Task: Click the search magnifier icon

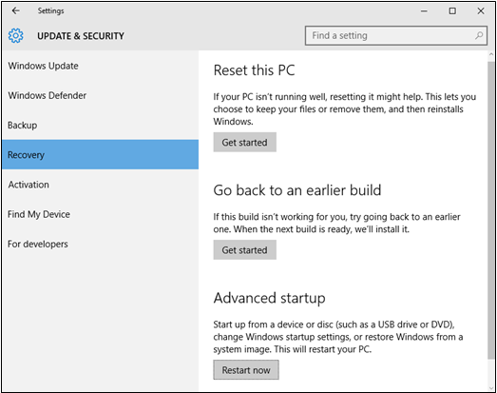Action: (479, 35)
